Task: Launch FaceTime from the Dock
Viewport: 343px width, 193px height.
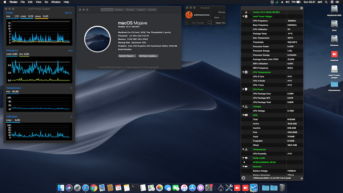Action: click(176, 188)
